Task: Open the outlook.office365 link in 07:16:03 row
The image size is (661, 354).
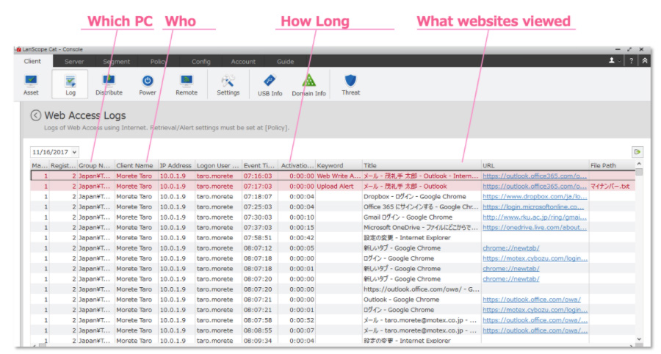Action: click(x=535, y=176)
